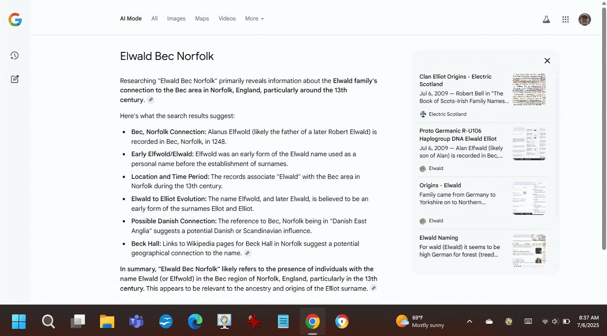This screenshot has height=336, width=607.
Task: Click the Google account profile picture
Action: tap(584, 20)
